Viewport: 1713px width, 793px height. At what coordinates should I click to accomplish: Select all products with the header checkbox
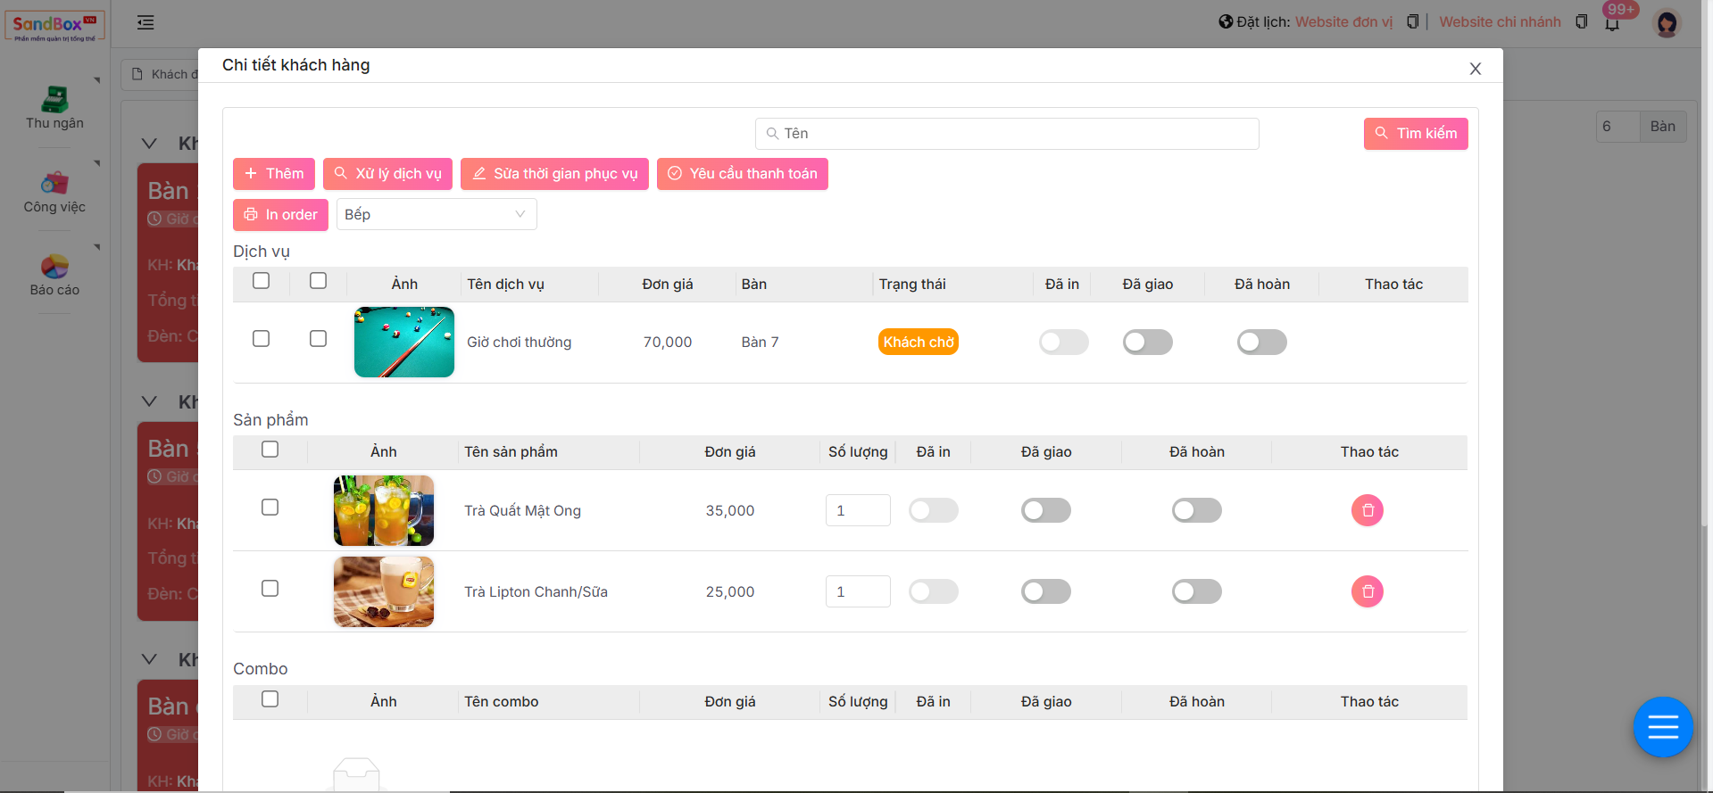[x=270, y=450]
